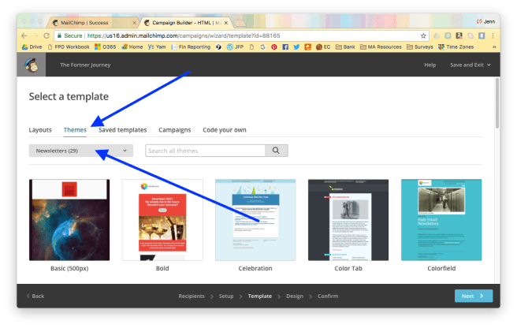Screen dimensions: 517x328
Task: Open the EC bookmark
Action: pos(323,47)
